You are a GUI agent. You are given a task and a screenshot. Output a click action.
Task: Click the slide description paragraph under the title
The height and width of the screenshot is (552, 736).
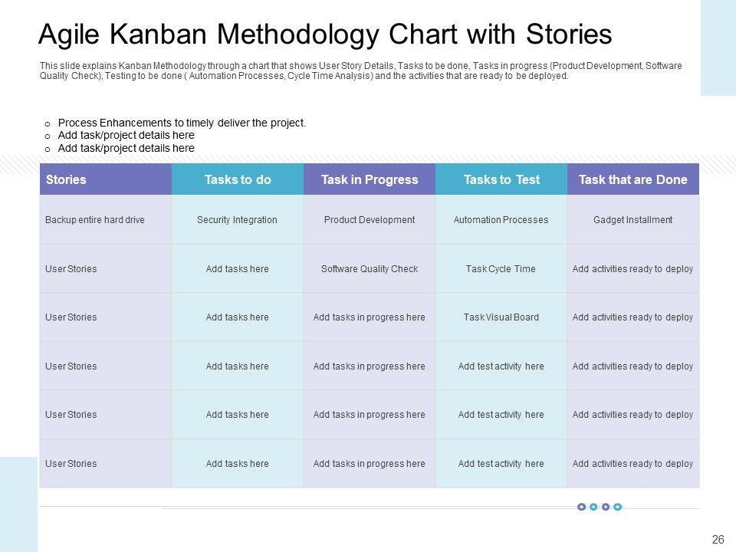pos(360,71)
